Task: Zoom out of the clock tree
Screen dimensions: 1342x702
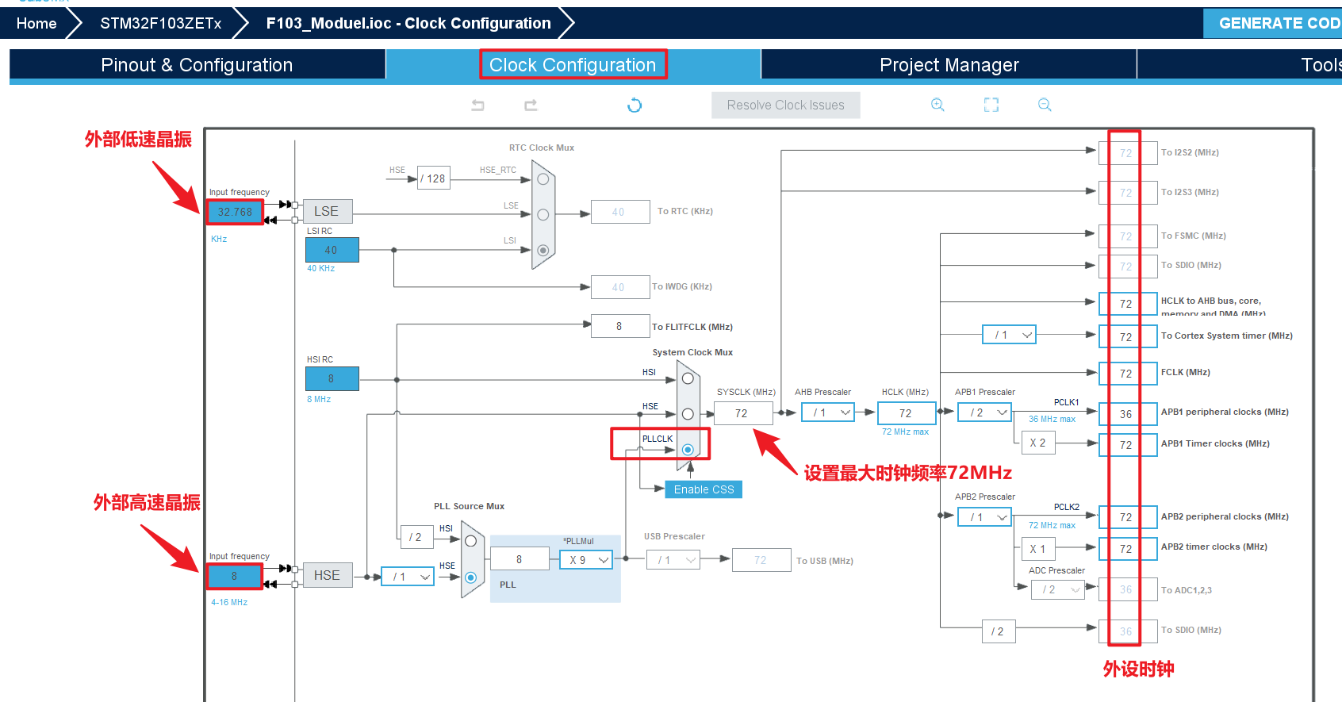Action: coord(1045,105)
